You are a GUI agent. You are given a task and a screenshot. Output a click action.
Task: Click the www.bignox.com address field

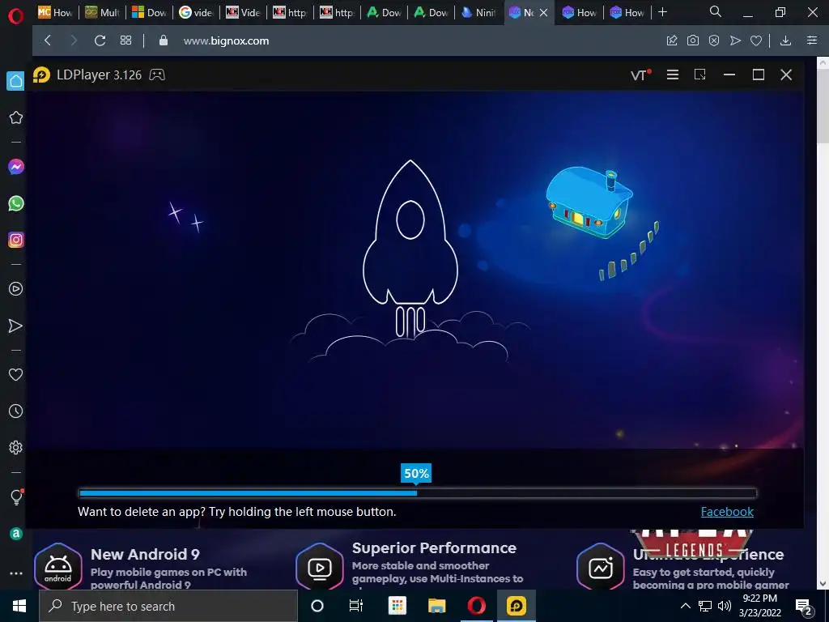point(226,40)
